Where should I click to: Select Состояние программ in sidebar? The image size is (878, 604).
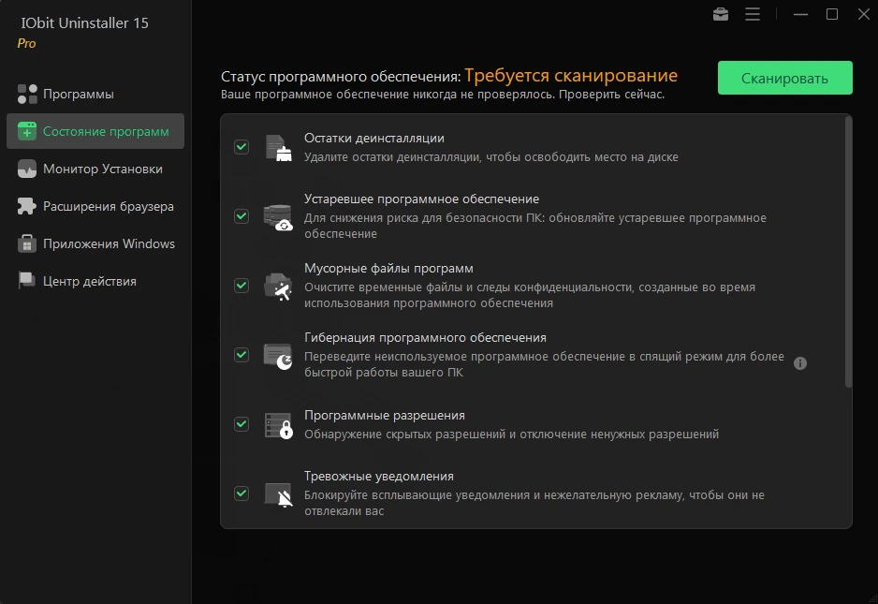95,131
